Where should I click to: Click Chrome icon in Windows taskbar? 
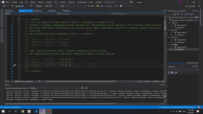tap(23, 111)
